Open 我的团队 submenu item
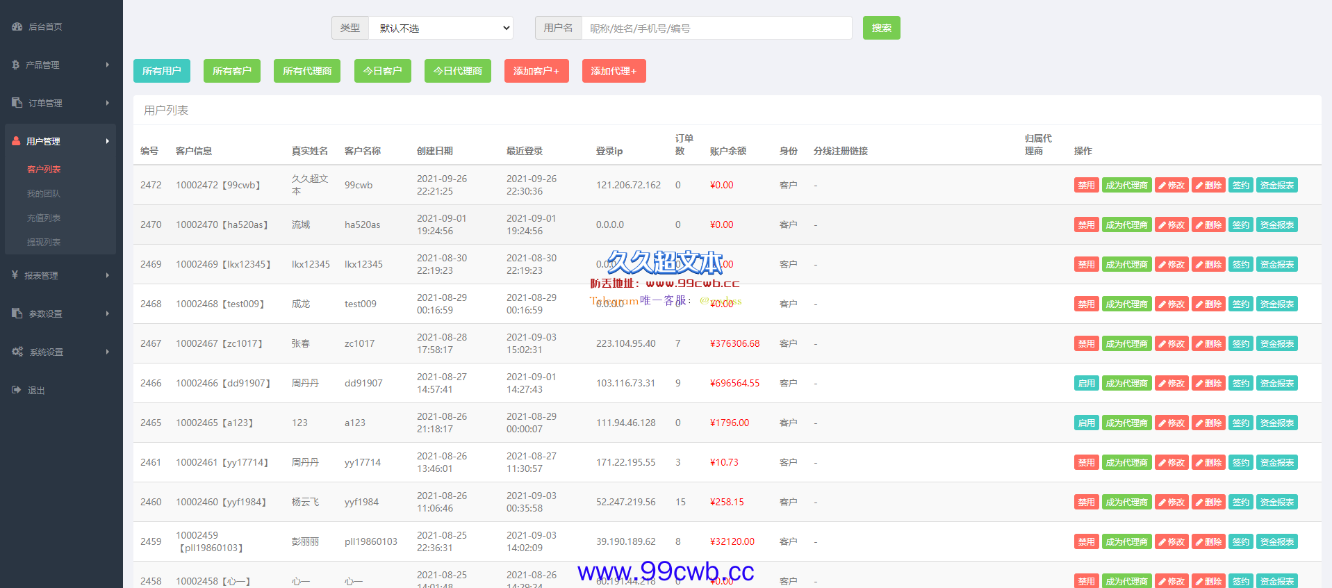 pos(44,193)
